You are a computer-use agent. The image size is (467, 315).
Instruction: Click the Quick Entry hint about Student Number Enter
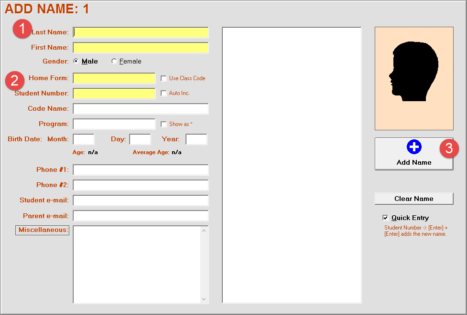click(x=416, y=231)
